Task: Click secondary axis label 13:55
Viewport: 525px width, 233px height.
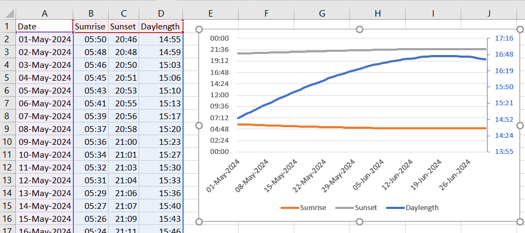Action: coord(504,152)
